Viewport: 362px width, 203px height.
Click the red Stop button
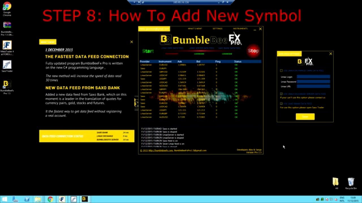click(253, 51)
